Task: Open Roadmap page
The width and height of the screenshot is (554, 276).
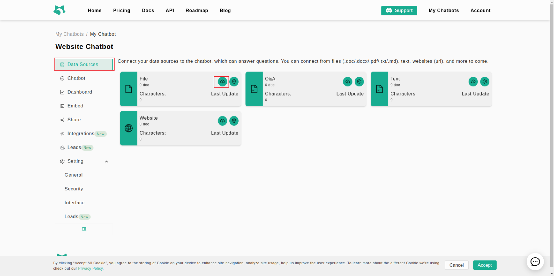Action: point(197,10)
